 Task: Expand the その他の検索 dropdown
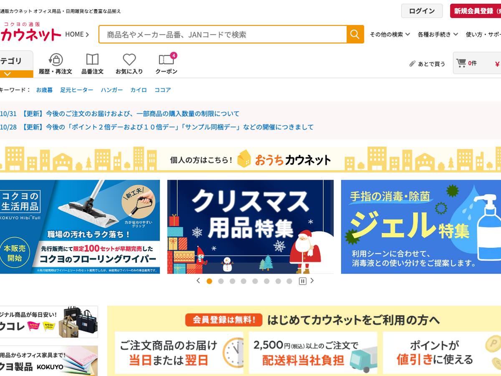click(x=390, y=34)
